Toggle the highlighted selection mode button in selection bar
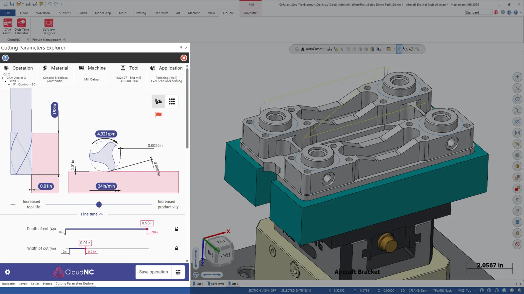This screenshot has width=524, height=294. (x=399, y=49)
